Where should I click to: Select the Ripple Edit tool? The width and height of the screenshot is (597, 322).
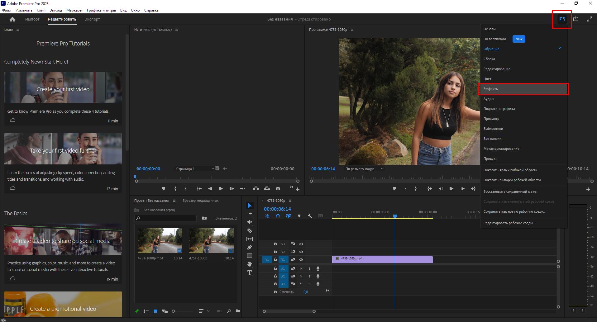coord(250,222)
